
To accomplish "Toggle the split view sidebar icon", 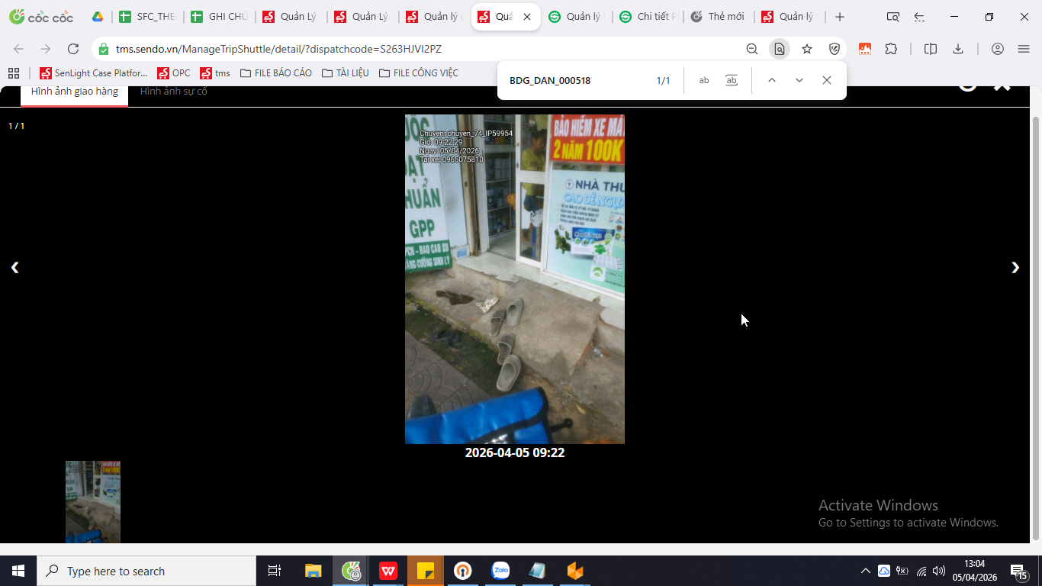I will pyautogui.click(x=931, y=49).
